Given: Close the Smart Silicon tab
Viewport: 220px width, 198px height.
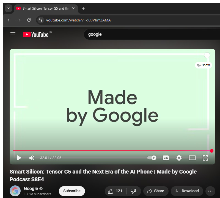Looking at the screenshot, I should (73, 9).
